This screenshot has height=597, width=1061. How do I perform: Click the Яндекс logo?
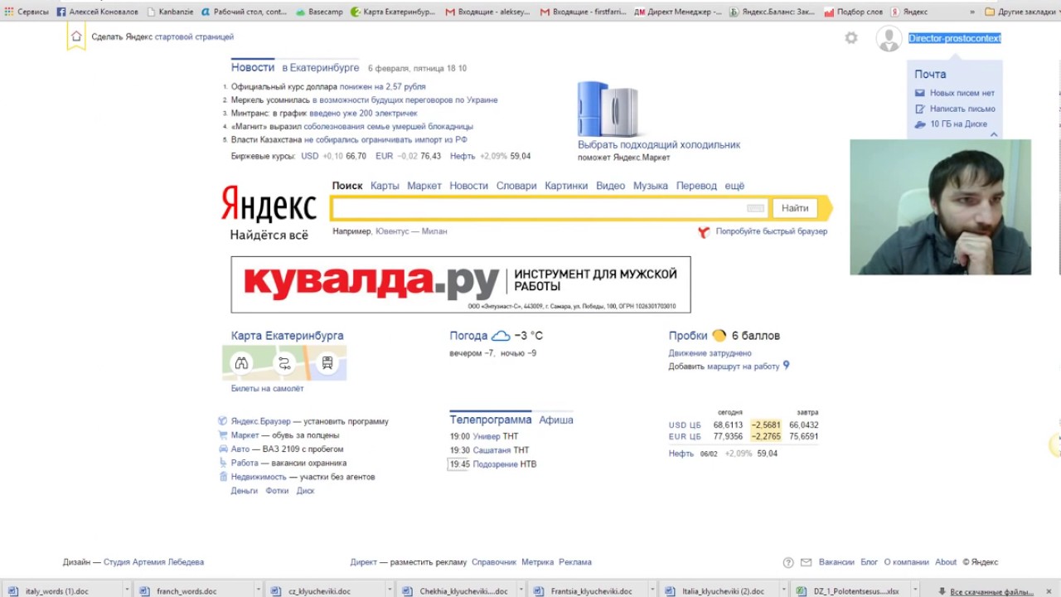(269, 204)
